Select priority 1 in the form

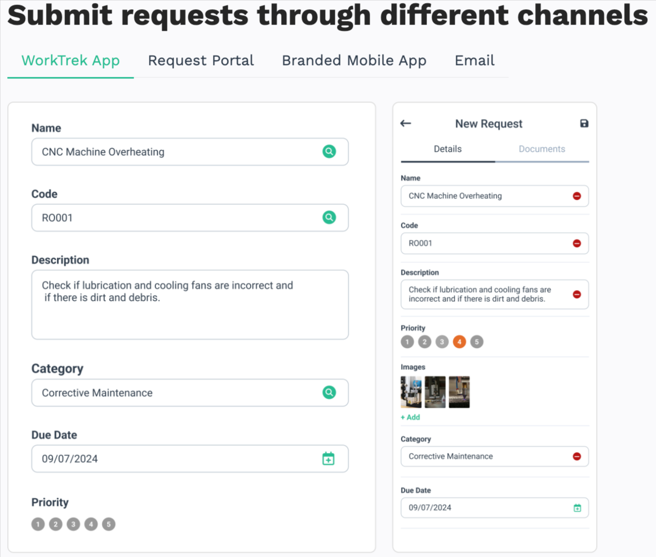37,524
